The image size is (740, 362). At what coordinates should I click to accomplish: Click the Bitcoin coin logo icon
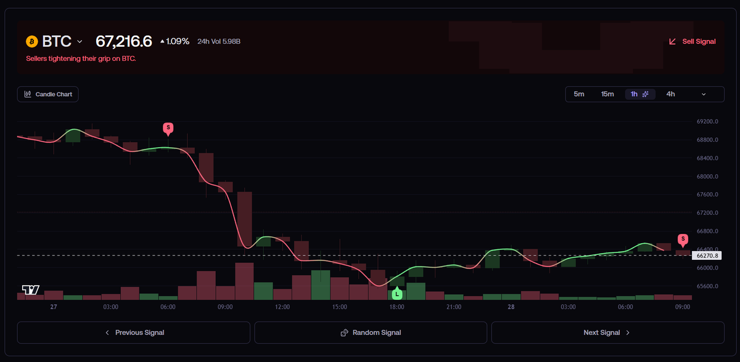tap(31, 42)
